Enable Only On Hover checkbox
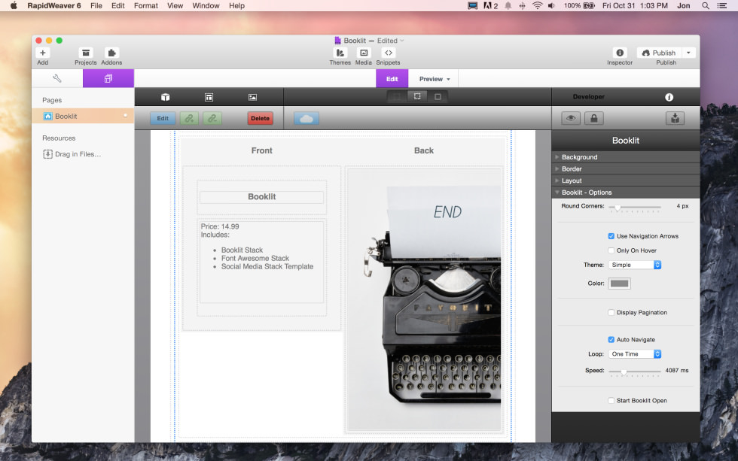 tap(611, 250)
